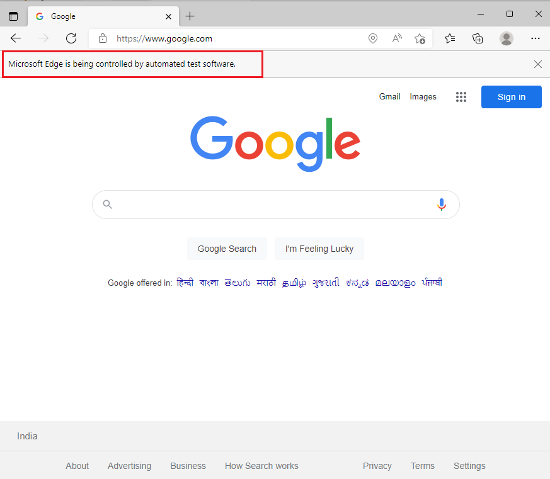Start Read aloud from address bar
Screen dimensions: 550x479
(397, 38)
